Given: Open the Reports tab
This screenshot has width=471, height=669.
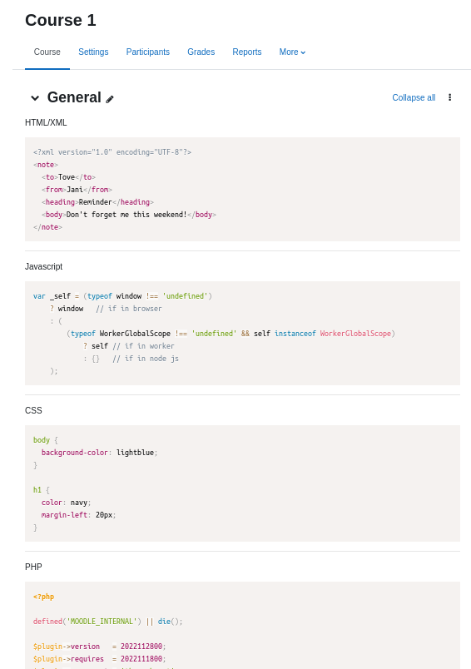Looking at the screenshot, I should click(x=247, y=52).
